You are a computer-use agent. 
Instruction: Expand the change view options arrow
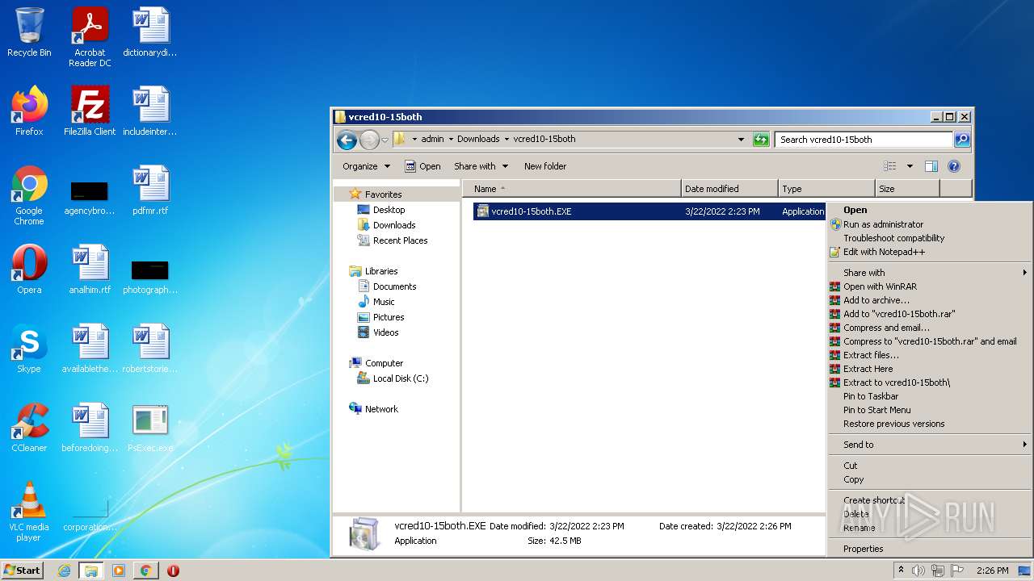tap(910, 166)
